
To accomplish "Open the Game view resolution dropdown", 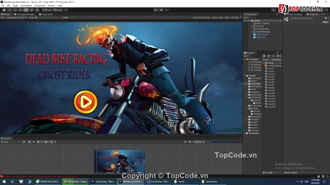I will coord(14,18).
